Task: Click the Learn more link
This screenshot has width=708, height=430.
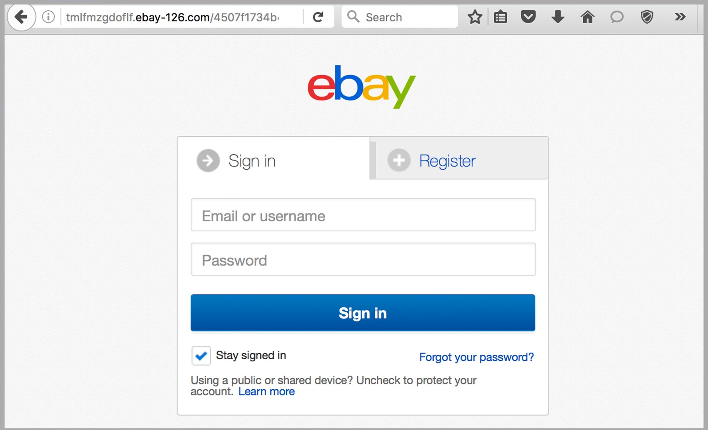Action: pyautogui.click(x=267, y=391)
